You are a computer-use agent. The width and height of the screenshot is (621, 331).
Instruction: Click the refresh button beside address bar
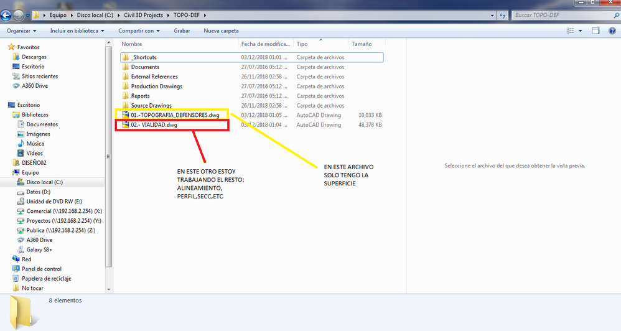[x=503, y=16]
